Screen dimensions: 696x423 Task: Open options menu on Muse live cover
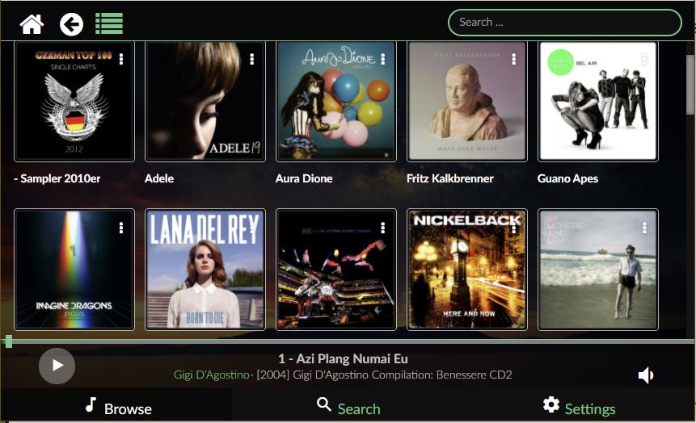coord(382,228)
